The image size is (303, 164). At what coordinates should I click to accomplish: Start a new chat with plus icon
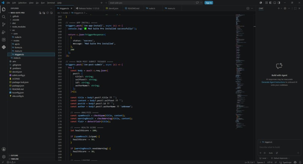279,8
